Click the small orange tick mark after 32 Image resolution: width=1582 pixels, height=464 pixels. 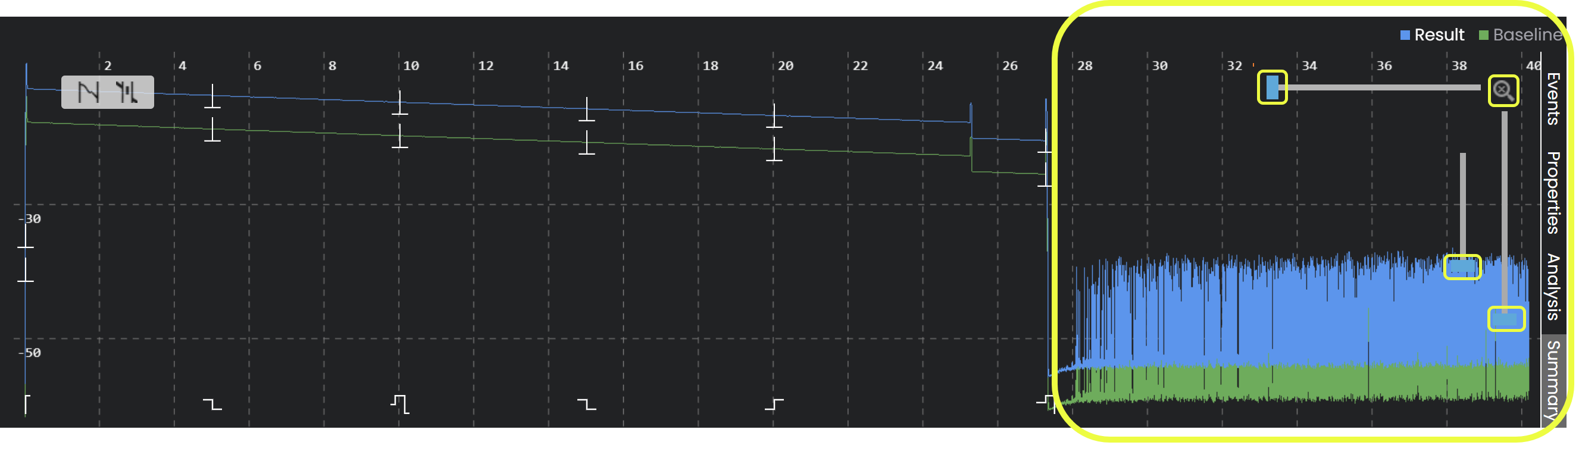coord(1253,64)
